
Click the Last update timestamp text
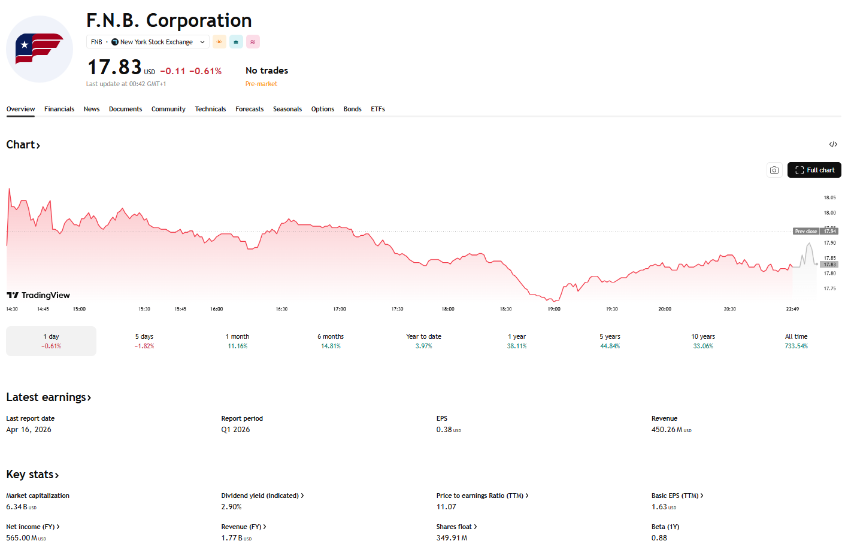[126, 84]
